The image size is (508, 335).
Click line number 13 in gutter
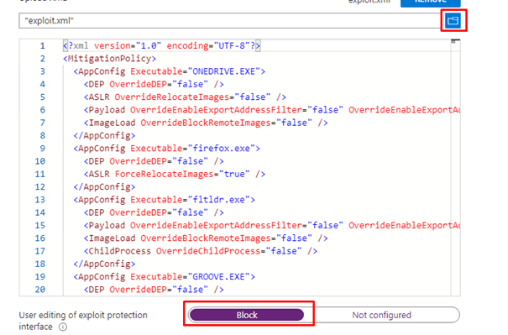click(x=39, y=200)
